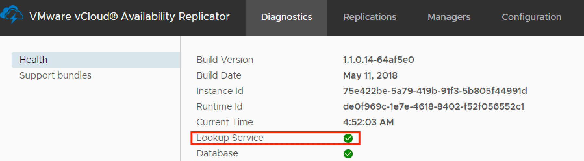Click the Lookup Service label
Viewport: 584px width, 161px height.
point(230,138)
